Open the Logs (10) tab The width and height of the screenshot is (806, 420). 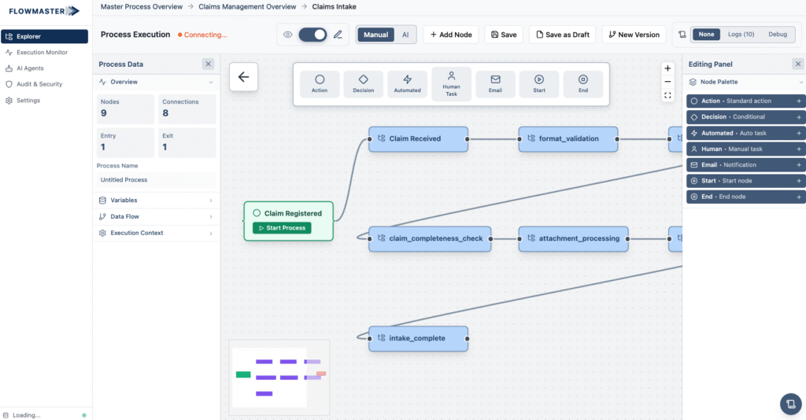point(741,35)
